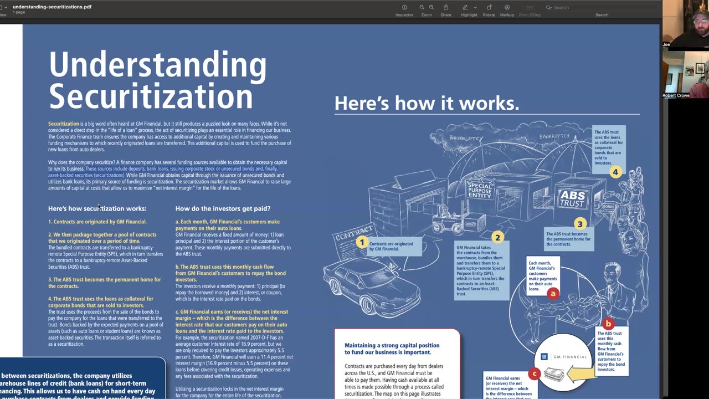Open the Inspector panel
Viewport: 709px width, 399px height.
(x=404, y=7)
